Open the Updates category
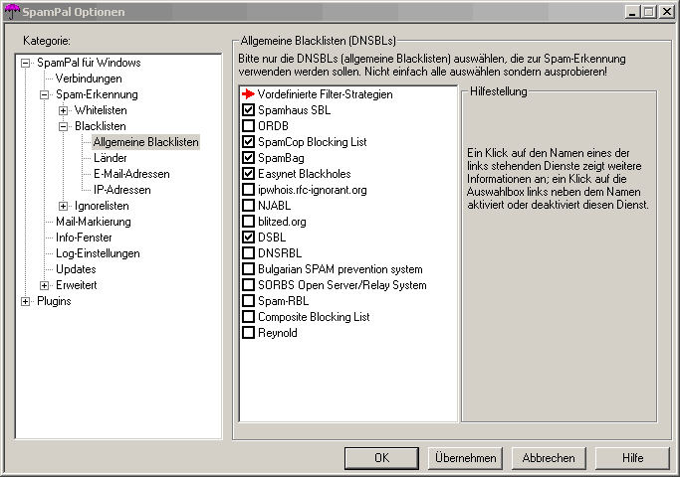 coord(76,268)
